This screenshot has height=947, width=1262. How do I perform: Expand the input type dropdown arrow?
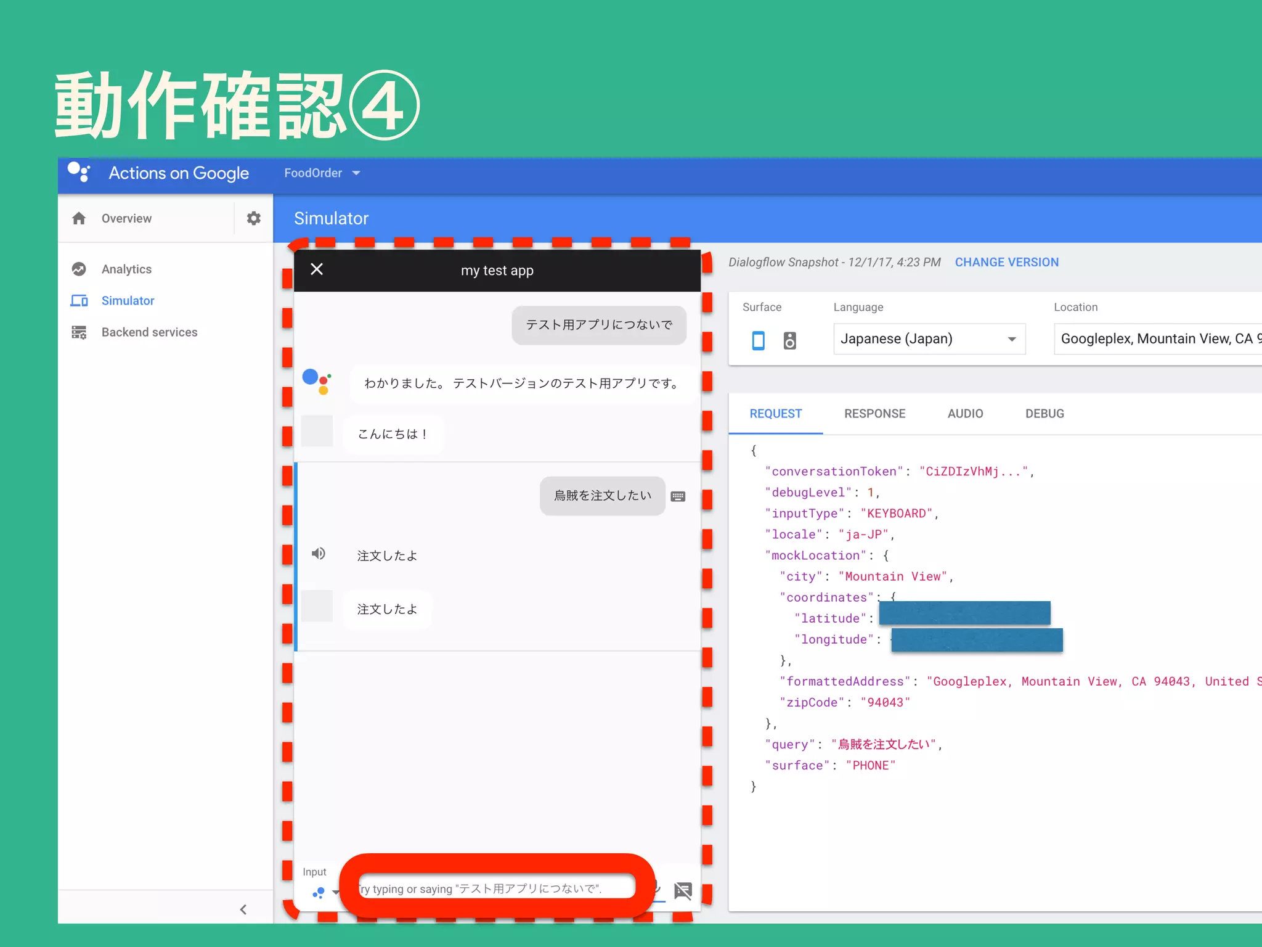click(335, 892)
